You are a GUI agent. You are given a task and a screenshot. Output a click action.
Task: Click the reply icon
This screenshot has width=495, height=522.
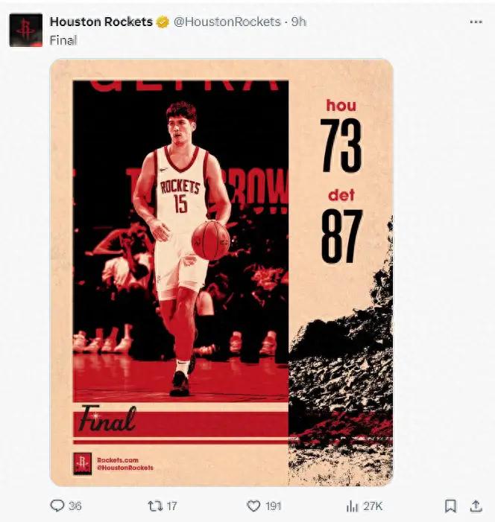click(x=57, y=506)
